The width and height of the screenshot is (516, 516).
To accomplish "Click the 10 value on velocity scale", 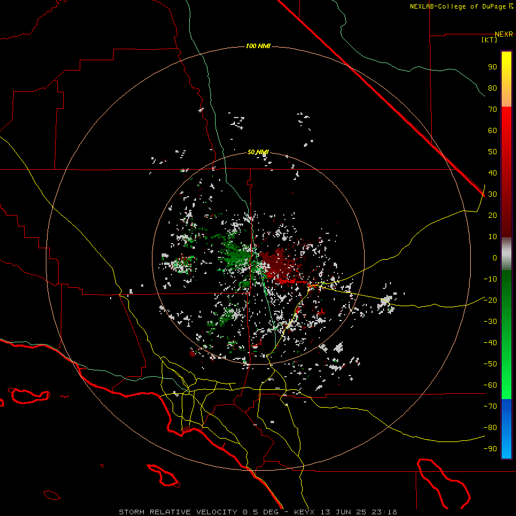I will pos(492,237).
